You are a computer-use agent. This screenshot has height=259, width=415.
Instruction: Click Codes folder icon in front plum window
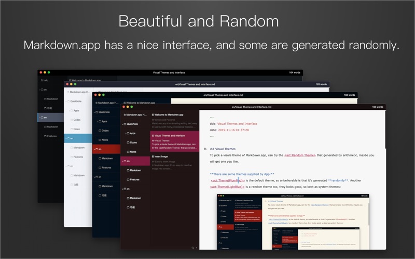[x=128, y=142]
